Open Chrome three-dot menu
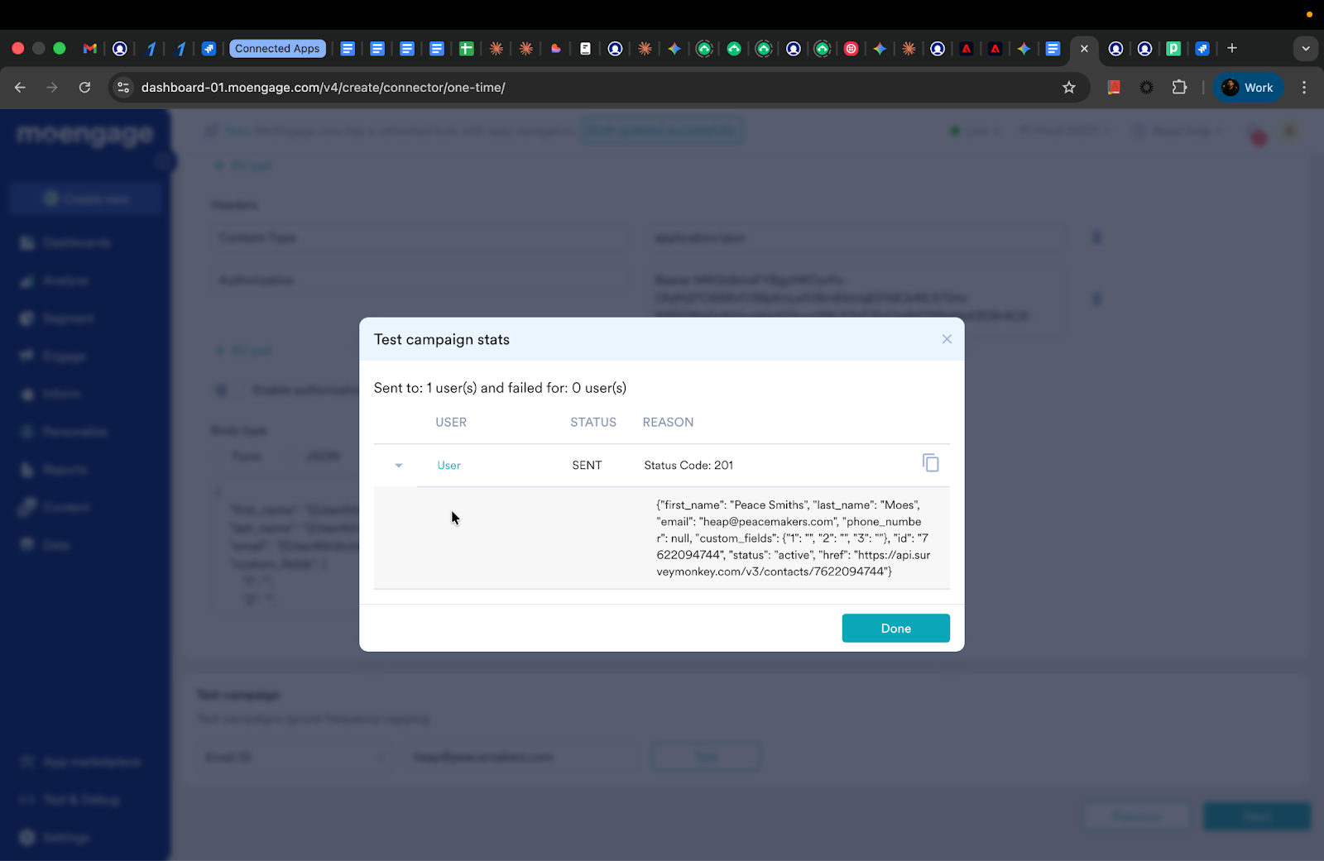 [x=1304, y=88]
